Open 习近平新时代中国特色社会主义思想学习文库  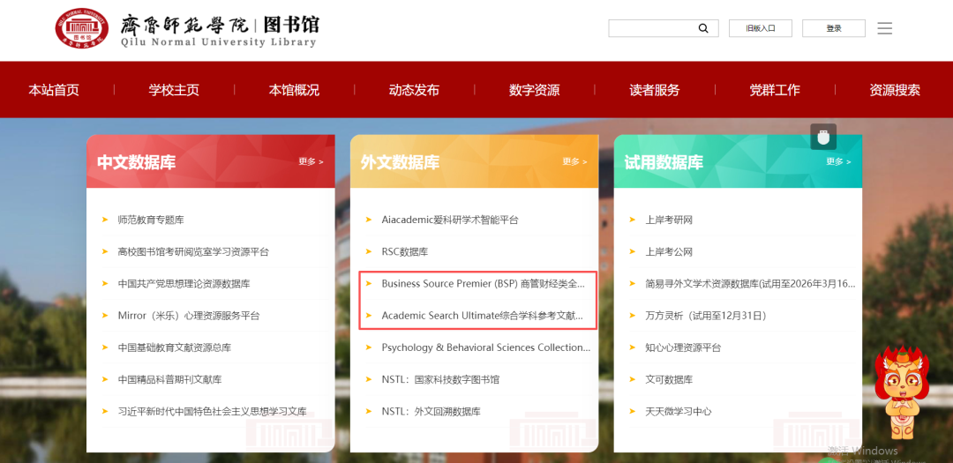[212, 411]
